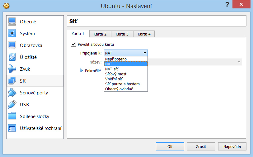The height and width of the screenshot is (157, 253).
Task: Go to Systém category label
Action: [x=27, y=33]
